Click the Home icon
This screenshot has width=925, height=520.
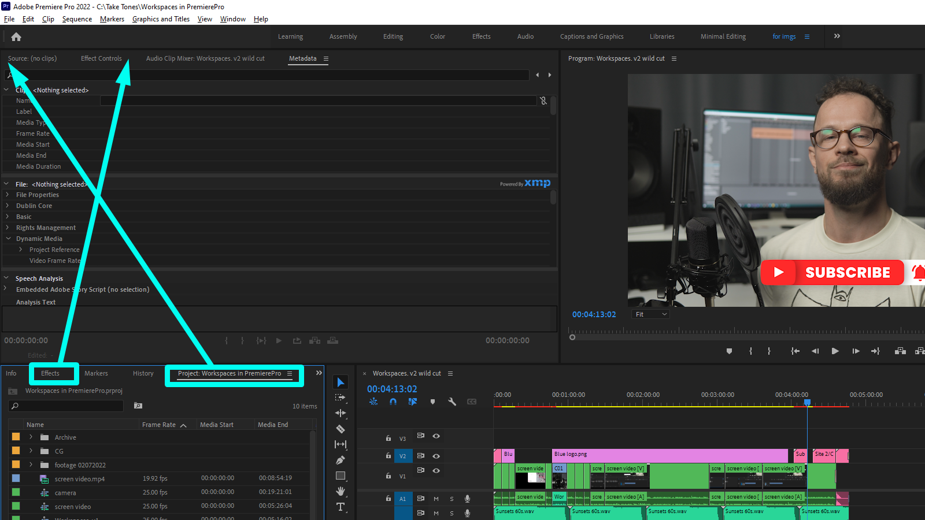(x=16, y=37)
